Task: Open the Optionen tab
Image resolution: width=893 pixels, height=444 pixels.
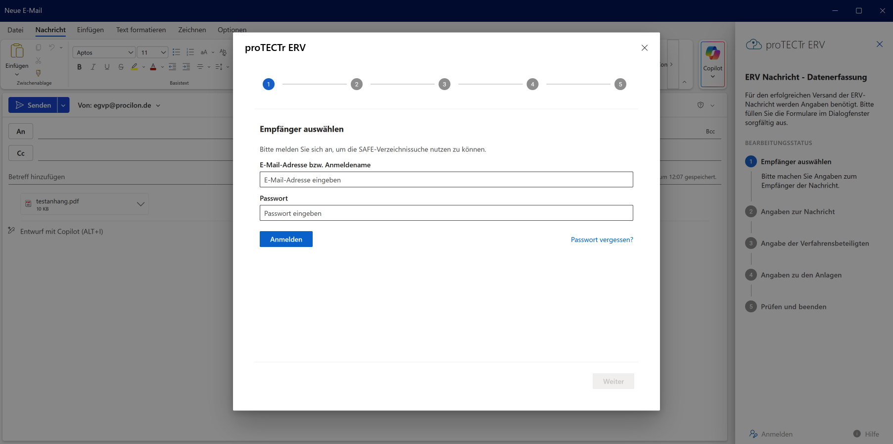Action: pos(232,30)
